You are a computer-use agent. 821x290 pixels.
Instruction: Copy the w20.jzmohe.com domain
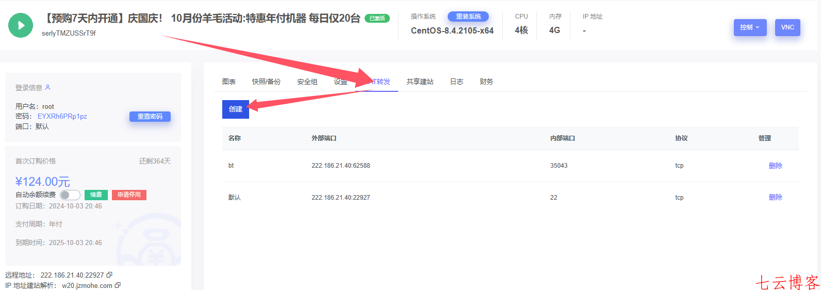pos(118,285)
